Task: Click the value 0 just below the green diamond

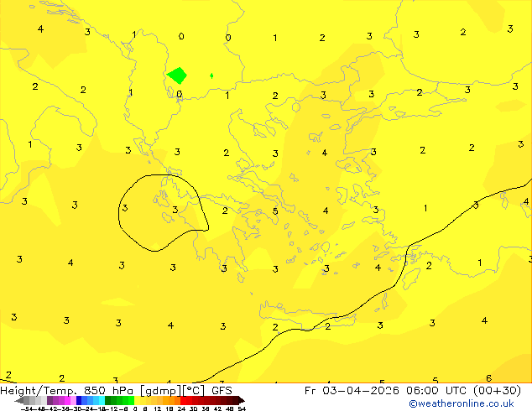Action: click(x=179, y=95)
